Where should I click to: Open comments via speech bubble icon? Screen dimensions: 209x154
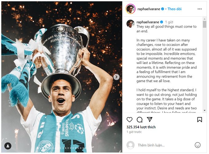pyautogui.click(x=140, y=120)
